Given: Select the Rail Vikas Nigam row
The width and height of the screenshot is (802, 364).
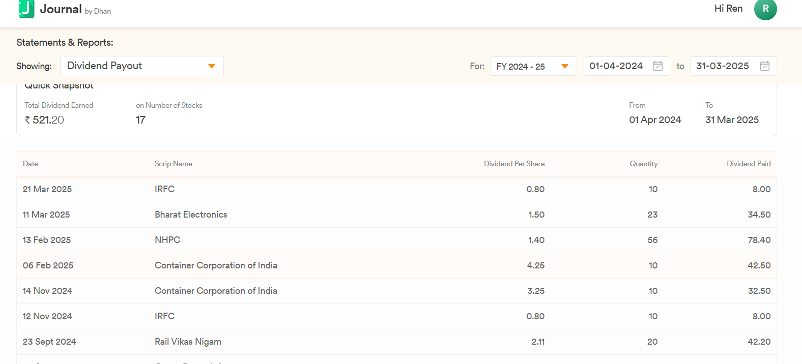Looking at the screenshot, I should point(396,342).
